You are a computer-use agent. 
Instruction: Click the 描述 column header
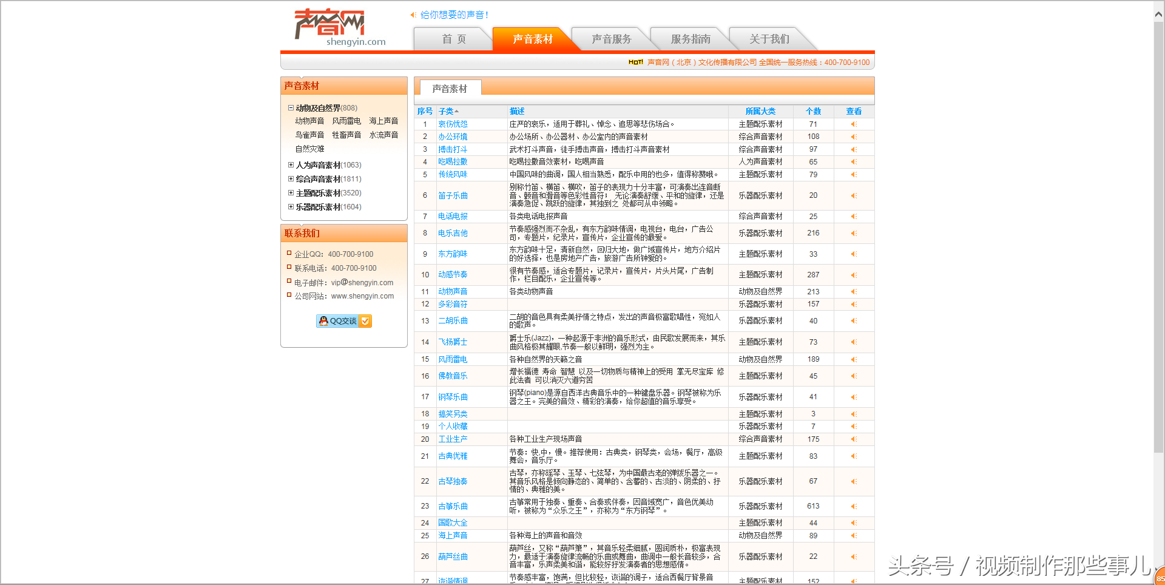[517, 112]
